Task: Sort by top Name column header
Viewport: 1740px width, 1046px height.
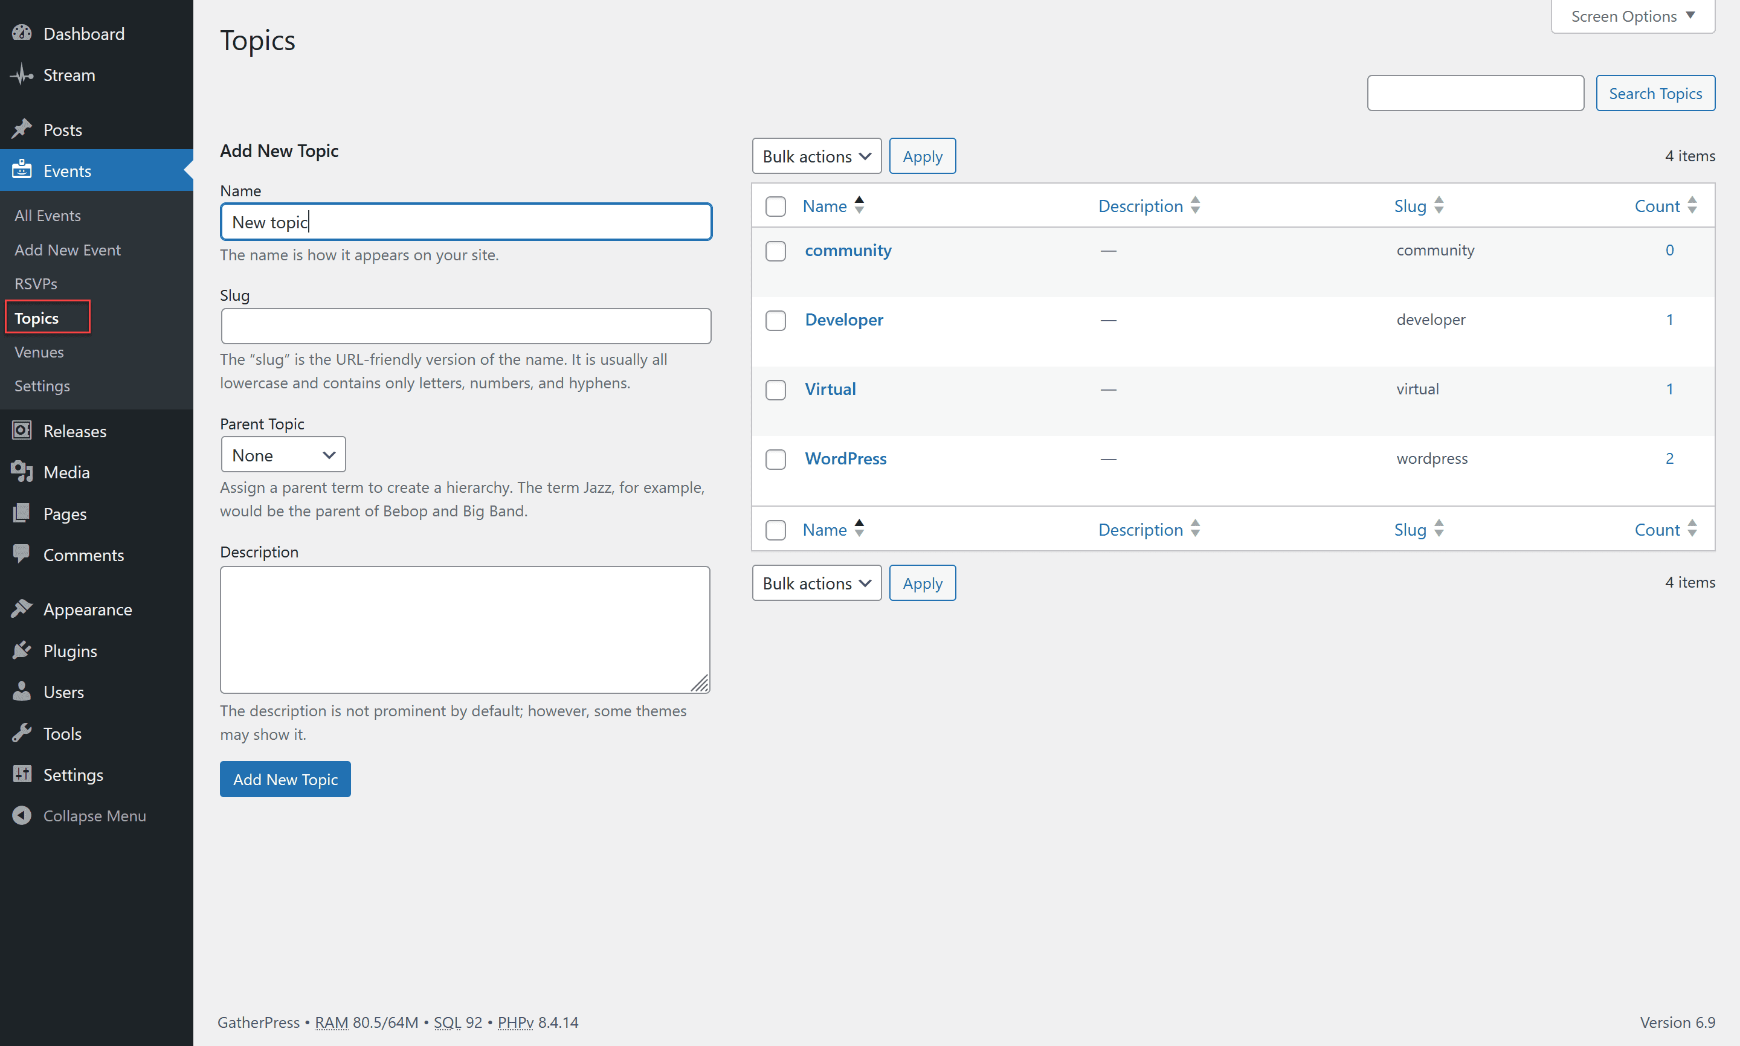Action: pyautogui.click(x=825, y=206)
